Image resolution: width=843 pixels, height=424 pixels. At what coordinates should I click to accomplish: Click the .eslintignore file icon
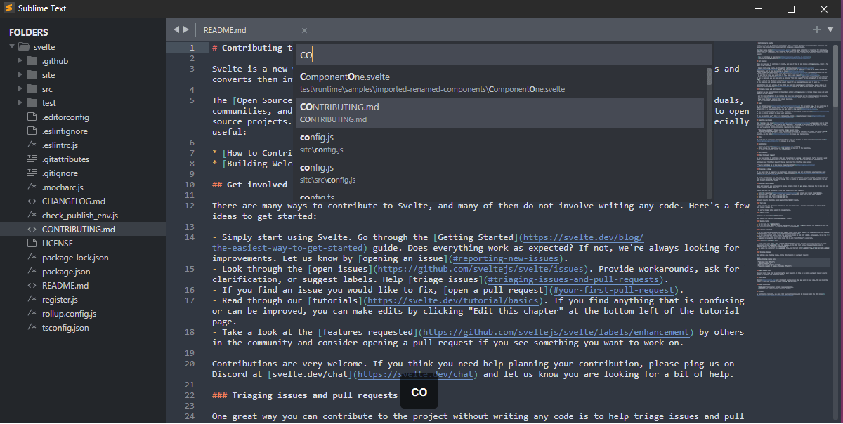32,131
